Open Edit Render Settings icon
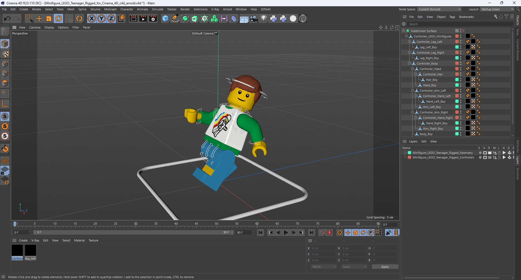Image resolution: width=521 pixels, height=280 pixels. [153, 18]
